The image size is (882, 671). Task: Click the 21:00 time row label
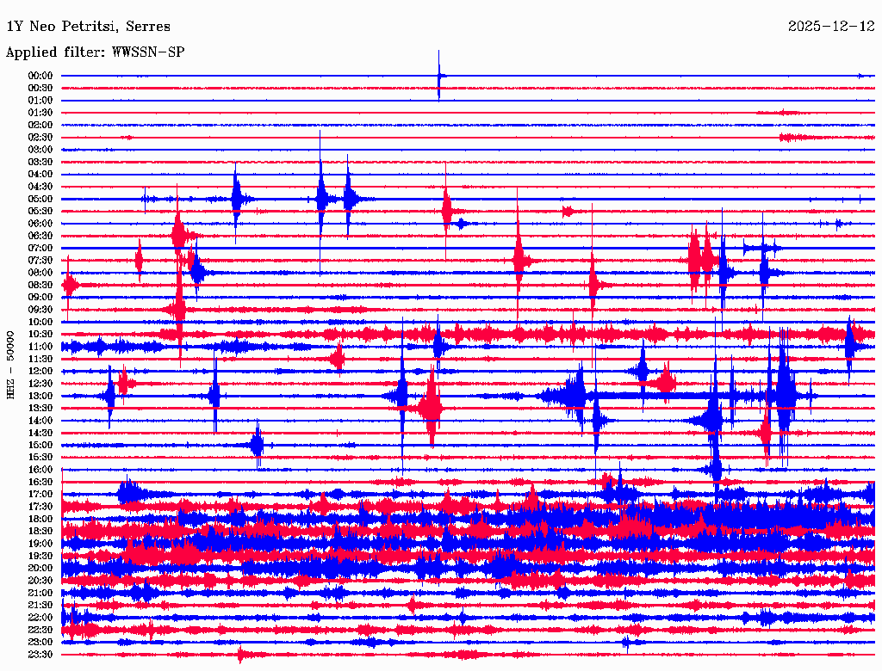click(x=40, y=593)
